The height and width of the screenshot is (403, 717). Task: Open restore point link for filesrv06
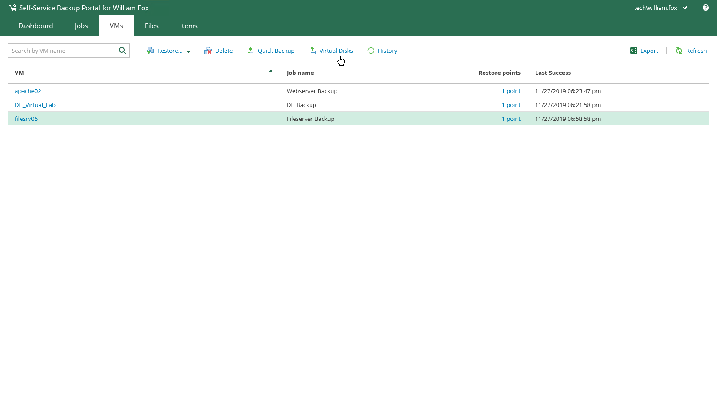tap(511, 119)
